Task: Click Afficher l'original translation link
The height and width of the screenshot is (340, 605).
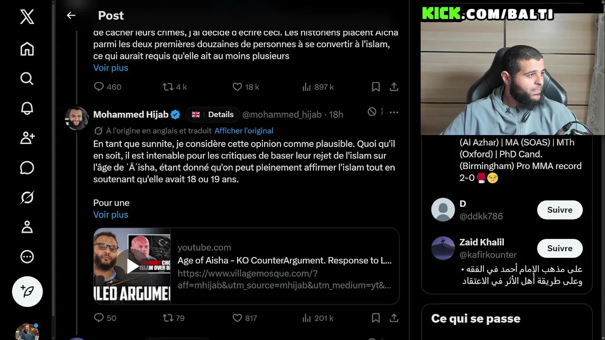Action: click(x=244, y=131)
